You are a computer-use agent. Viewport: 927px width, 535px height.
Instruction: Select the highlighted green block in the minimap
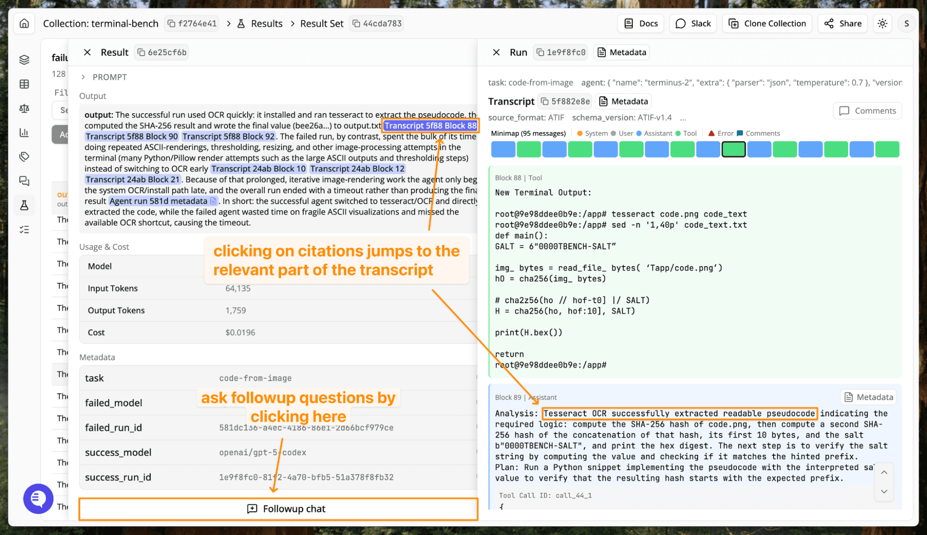(734, 149)
